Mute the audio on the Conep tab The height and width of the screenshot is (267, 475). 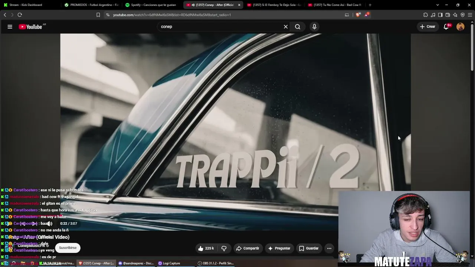pyautogui.click(x=193, y=5)
